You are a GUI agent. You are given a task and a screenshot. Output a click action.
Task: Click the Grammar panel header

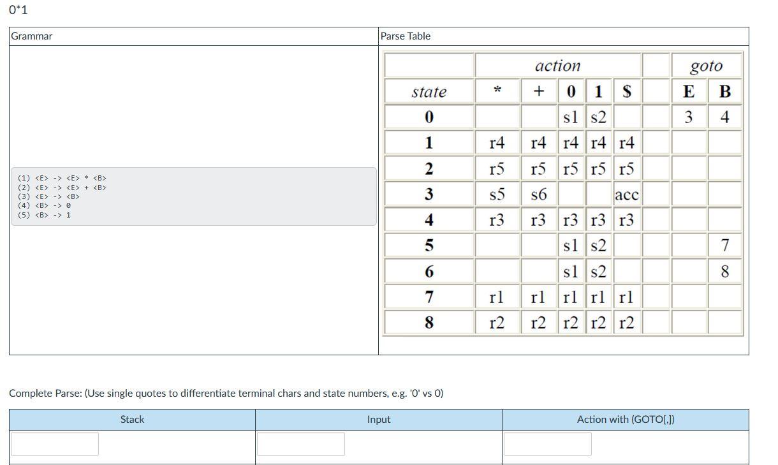[31, 36]
